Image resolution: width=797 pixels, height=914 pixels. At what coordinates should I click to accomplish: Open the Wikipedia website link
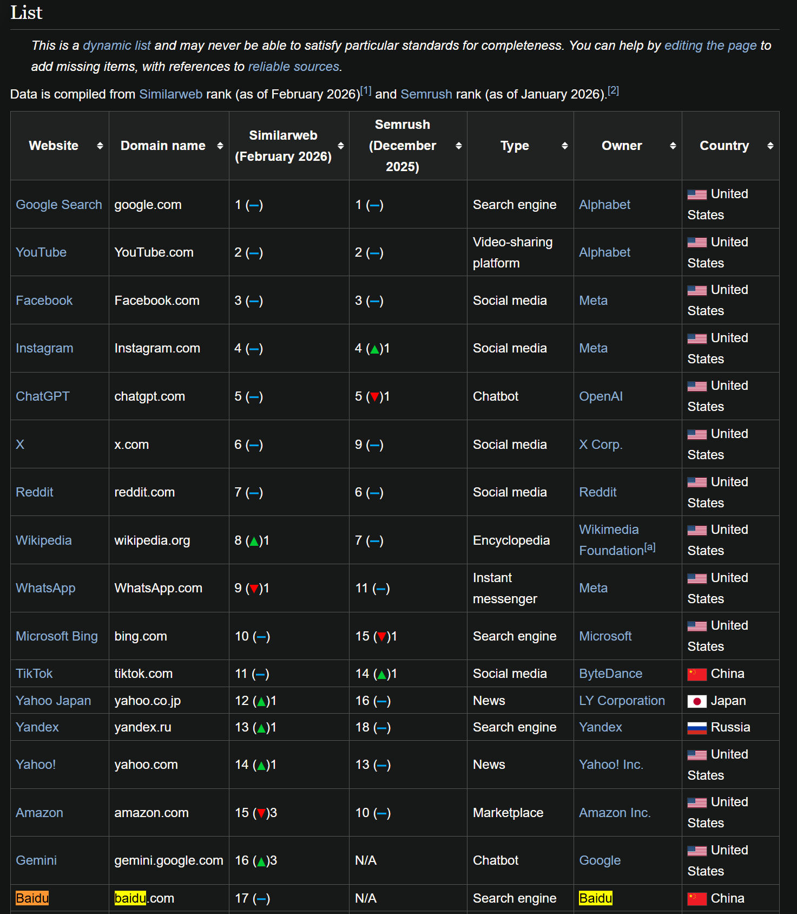point(44,540)
